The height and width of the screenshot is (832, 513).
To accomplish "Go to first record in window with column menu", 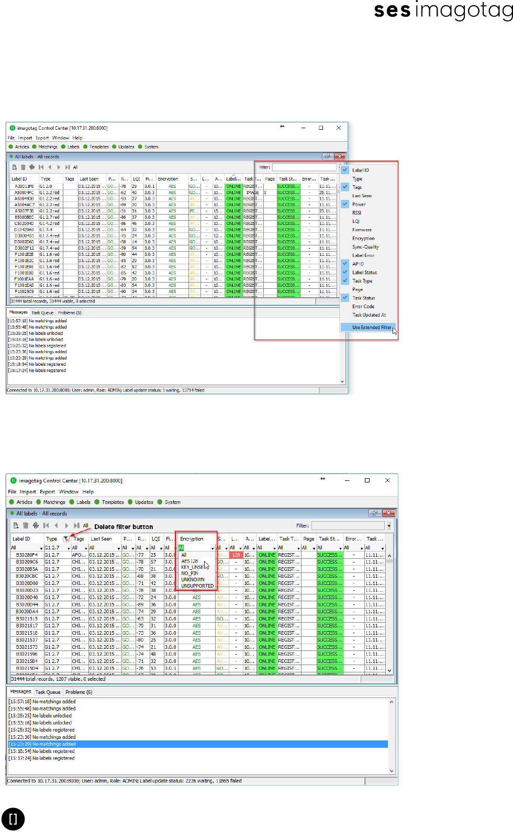I will [x=41, y=167].
